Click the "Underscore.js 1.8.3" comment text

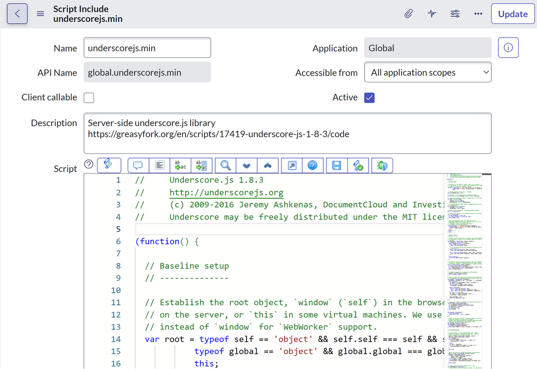click(216, 180)
